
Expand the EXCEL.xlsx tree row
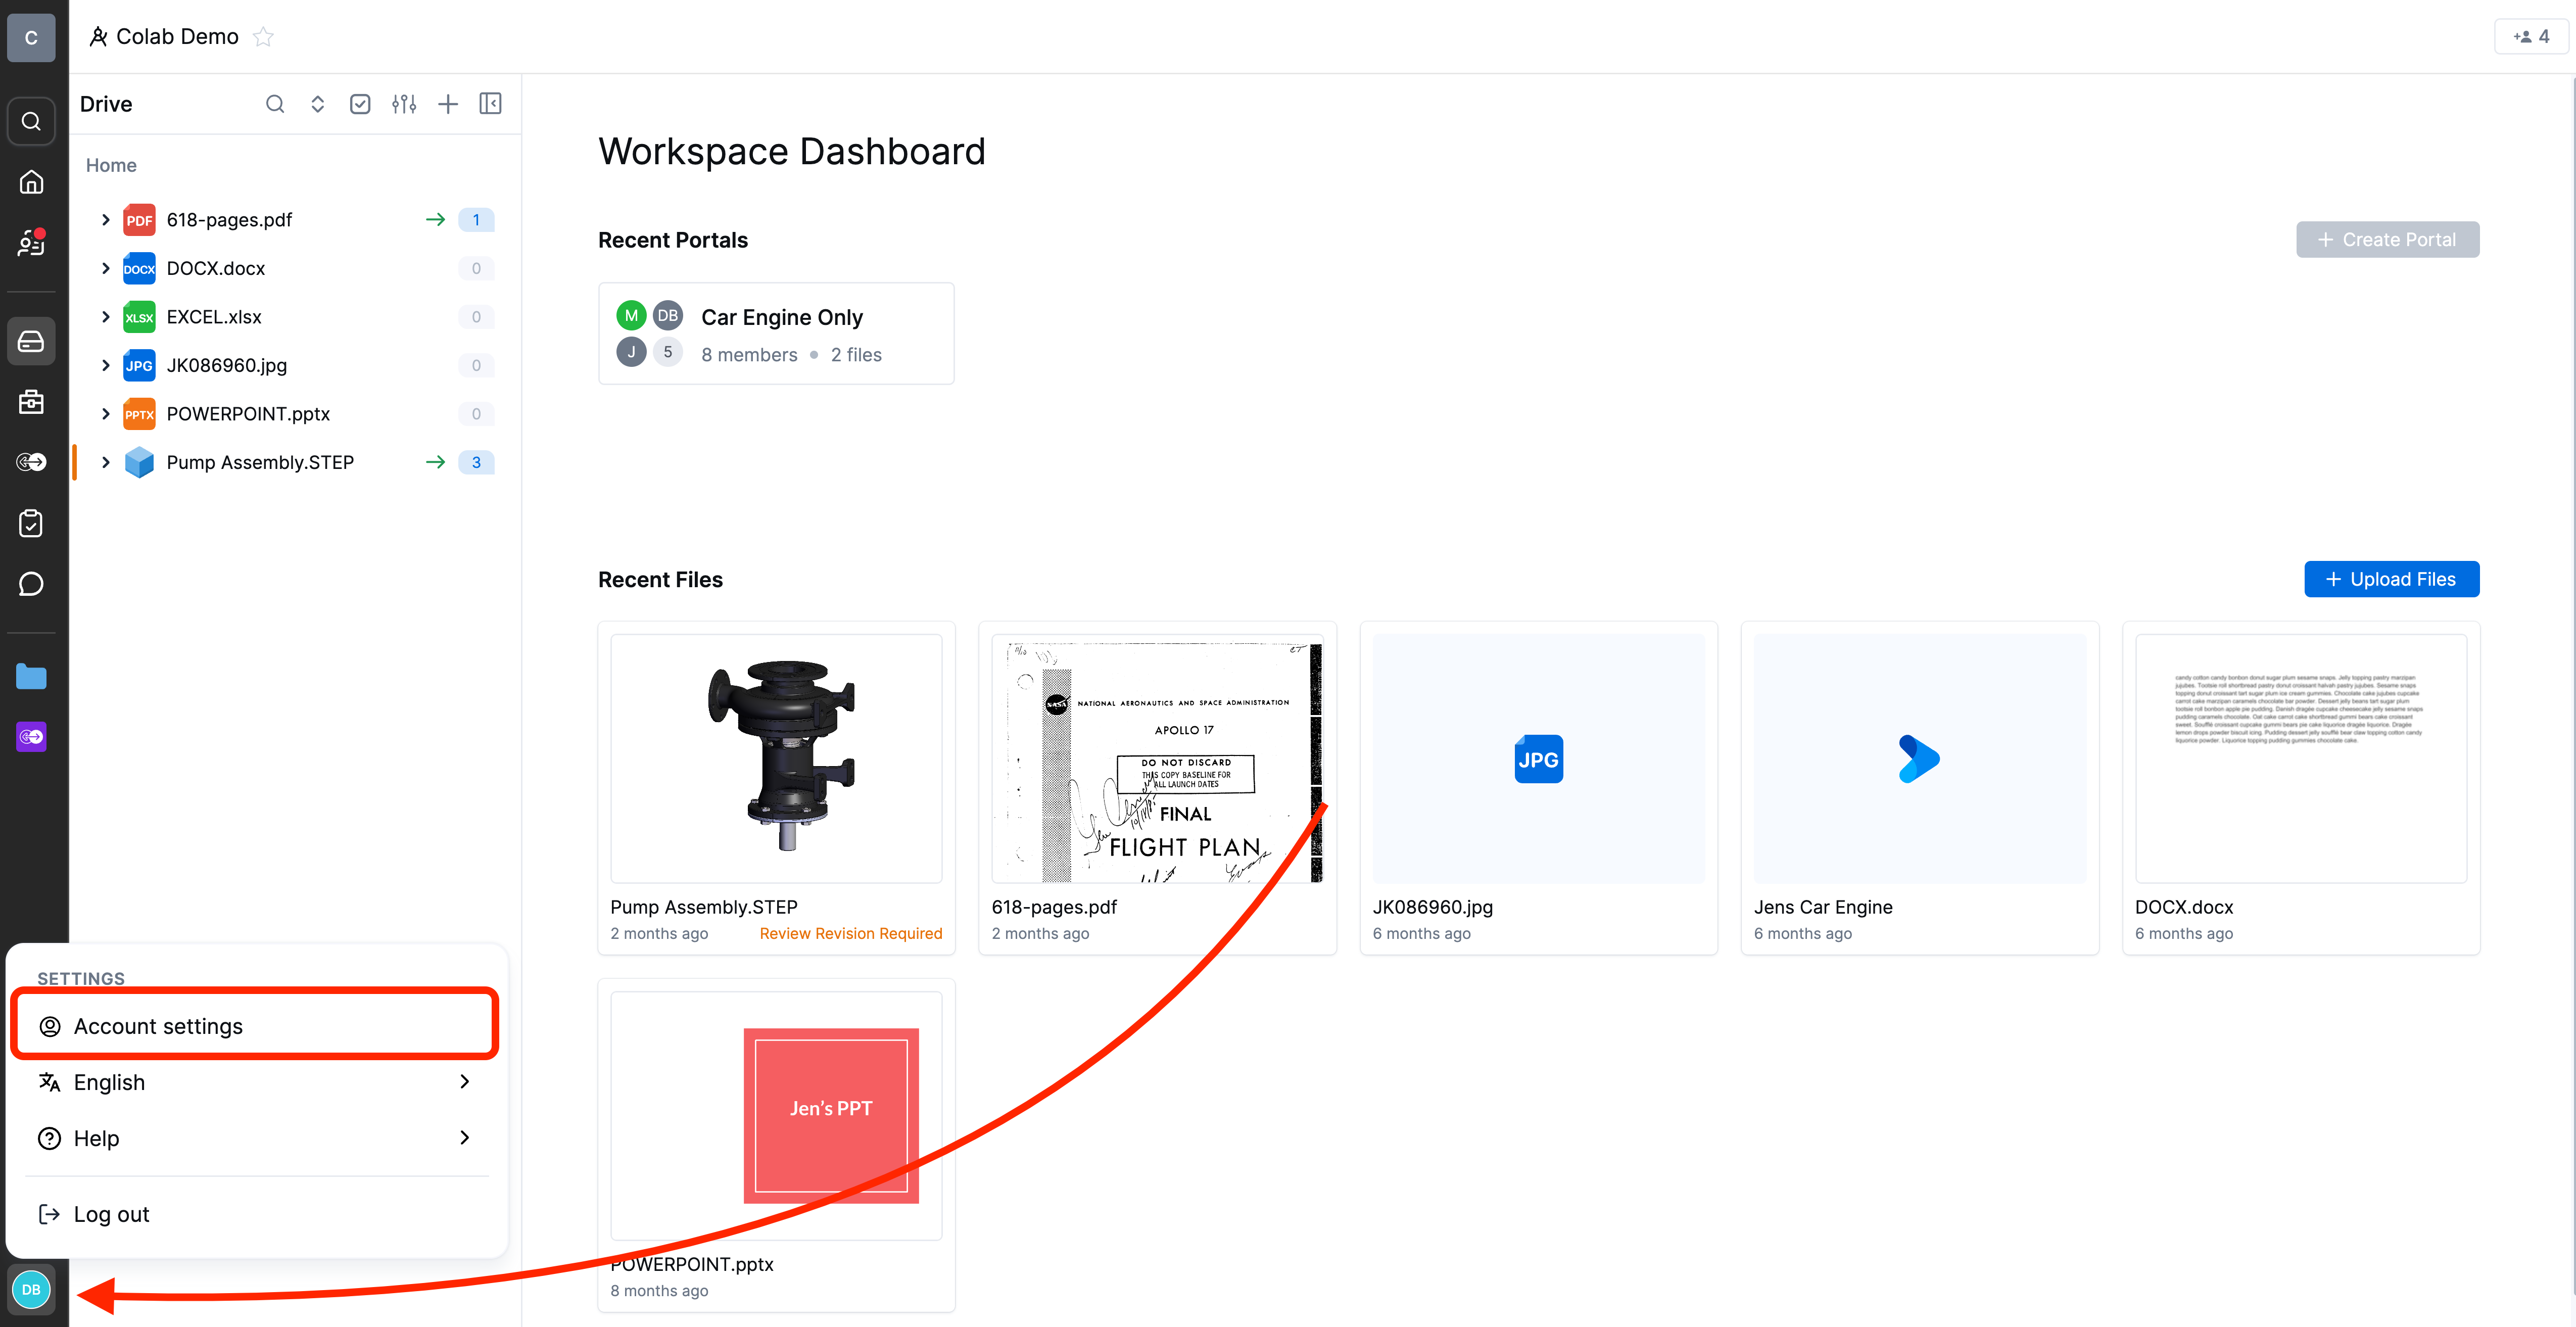pyautogui.click(x=105, y=317)
